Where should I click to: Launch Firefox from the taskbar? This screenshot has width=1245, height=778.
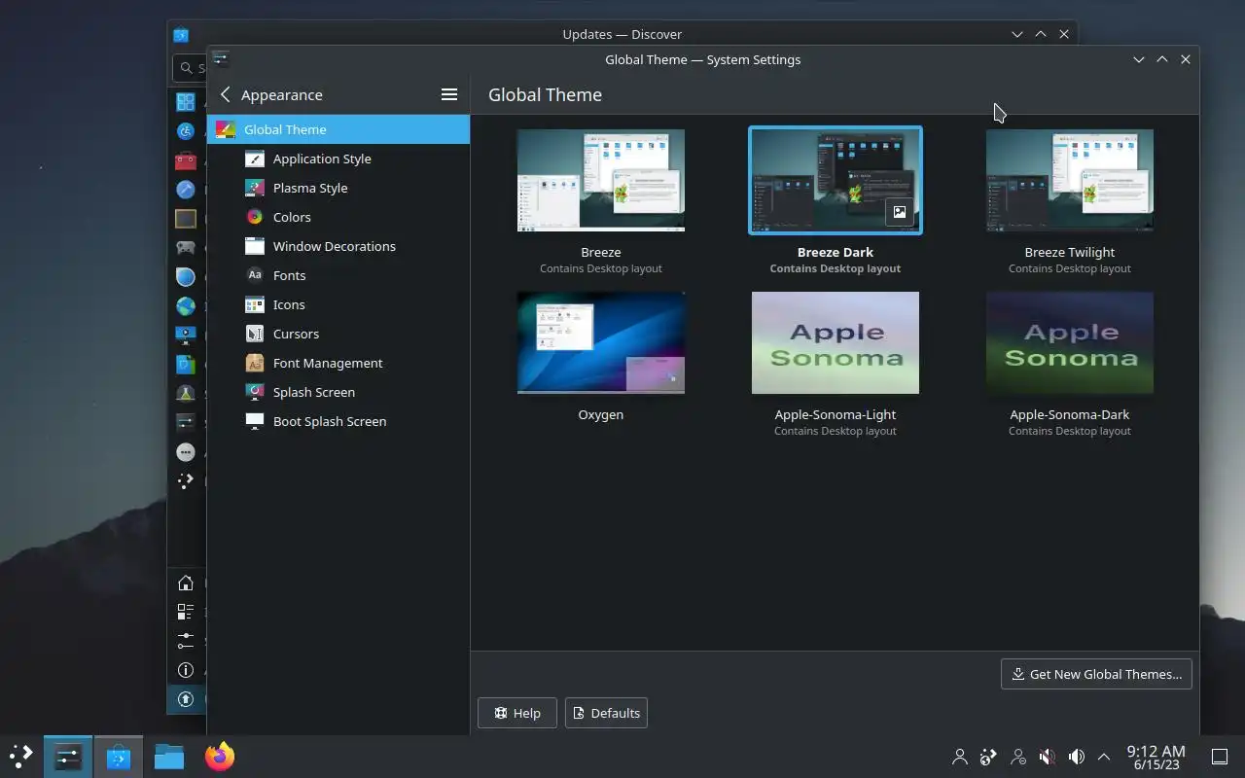tap(220, 757)
